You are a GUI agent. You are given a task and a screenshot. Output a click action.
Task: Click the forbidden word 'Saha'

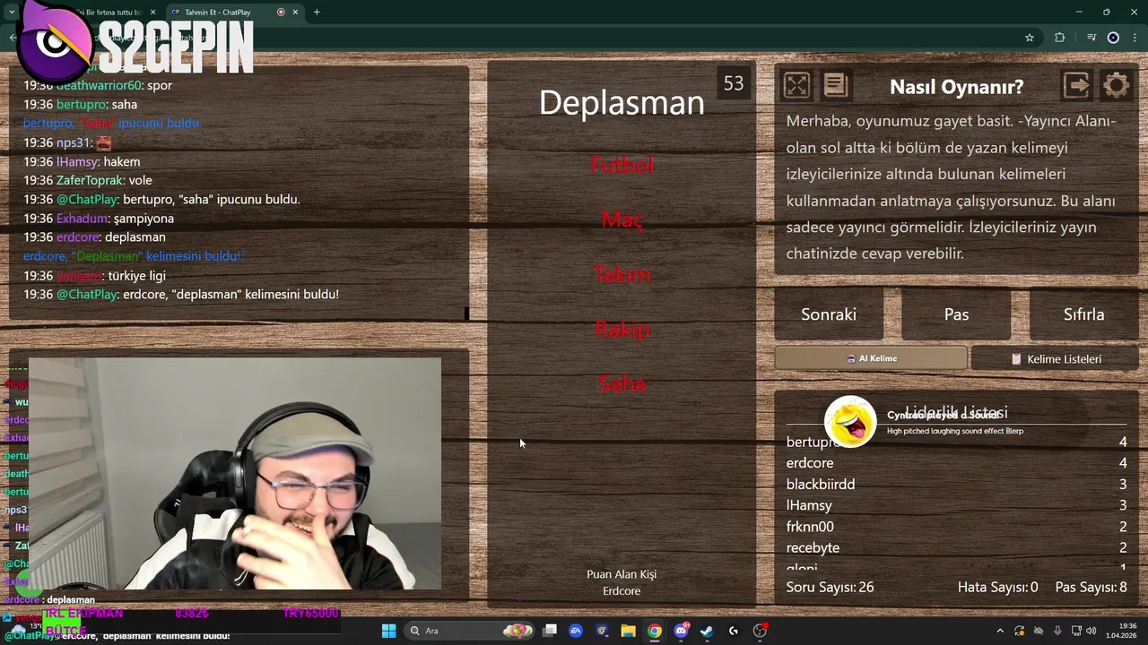click(622, 383)
